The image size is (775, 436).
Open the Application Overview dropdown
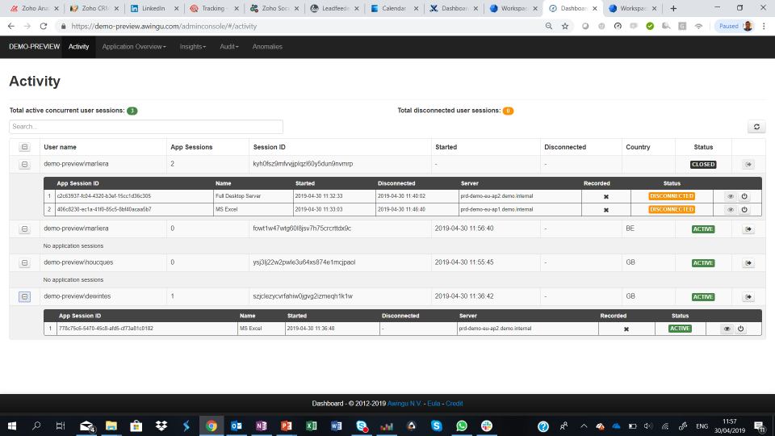pos(134,47)
